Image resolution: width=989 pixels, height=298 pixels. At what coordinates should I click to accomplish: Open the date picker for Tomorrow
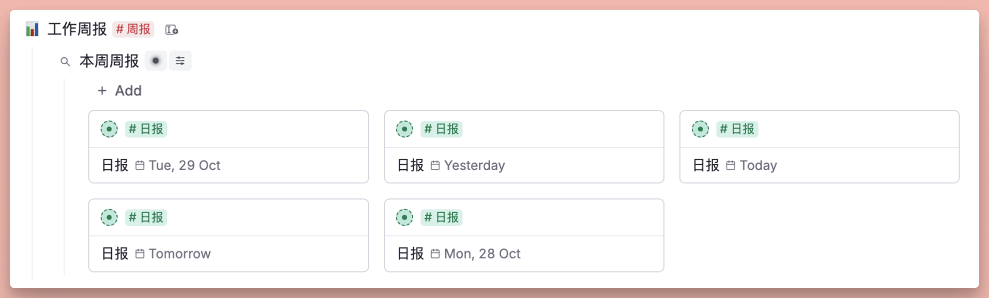179,254
